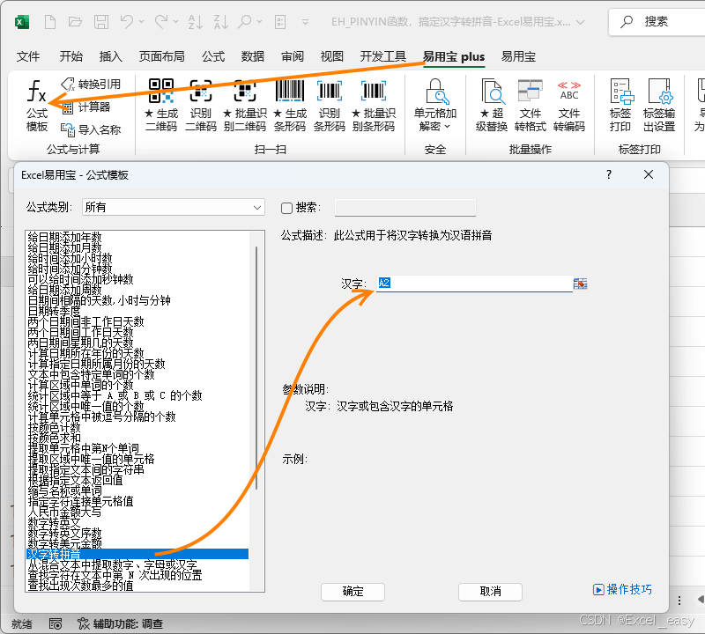Open the 文件 tab

coord(28,56)
